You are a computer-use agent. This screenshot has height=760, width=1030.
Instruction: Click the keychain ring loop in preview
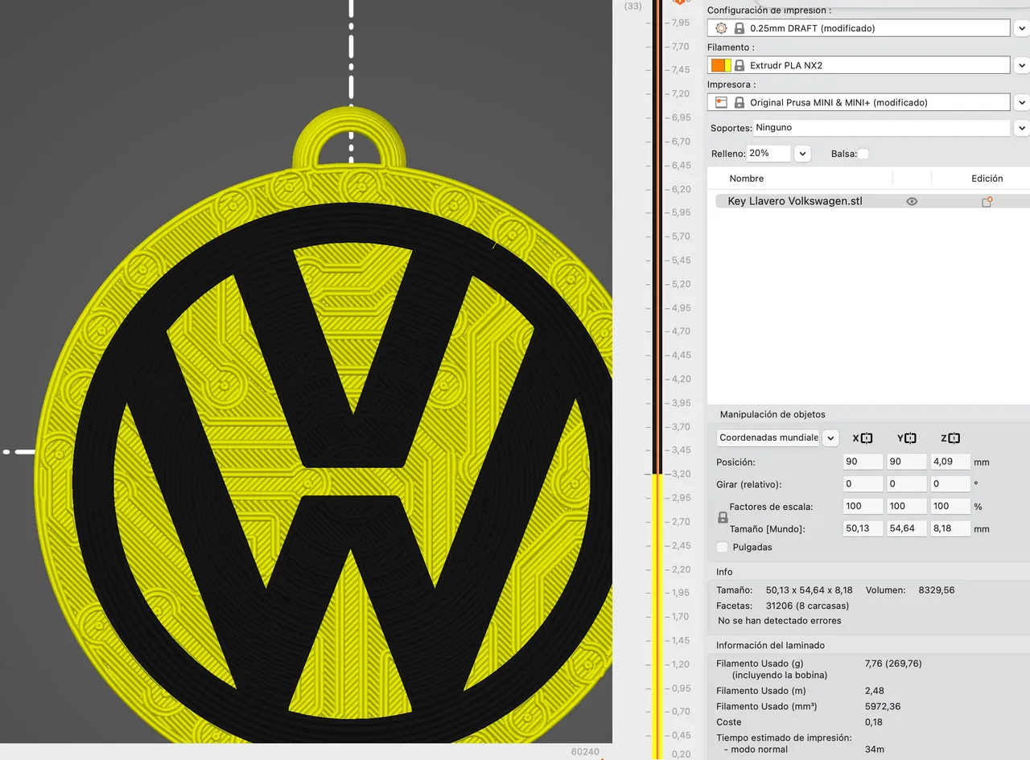coord(351,137)
